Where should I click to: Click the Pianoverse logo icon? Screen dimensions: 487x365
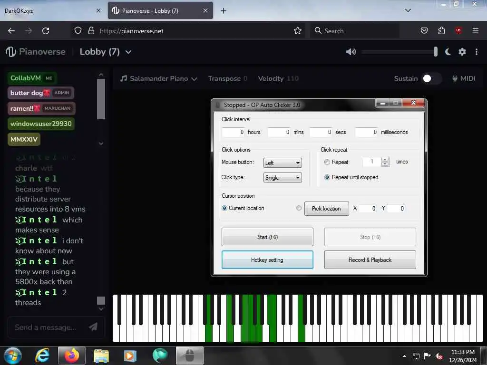[11, 52]
